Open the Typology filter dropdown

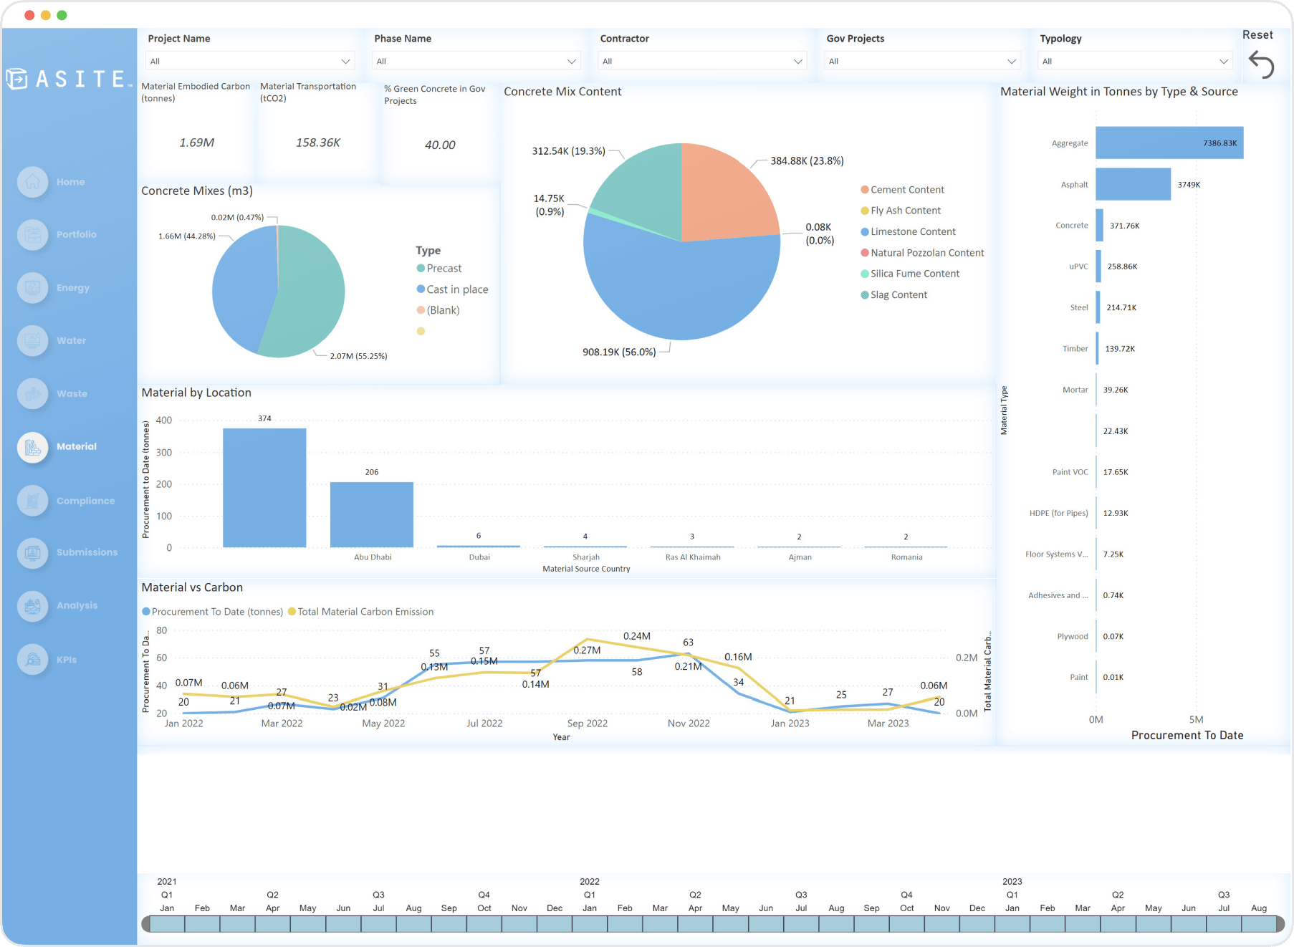click(1134, 60)
